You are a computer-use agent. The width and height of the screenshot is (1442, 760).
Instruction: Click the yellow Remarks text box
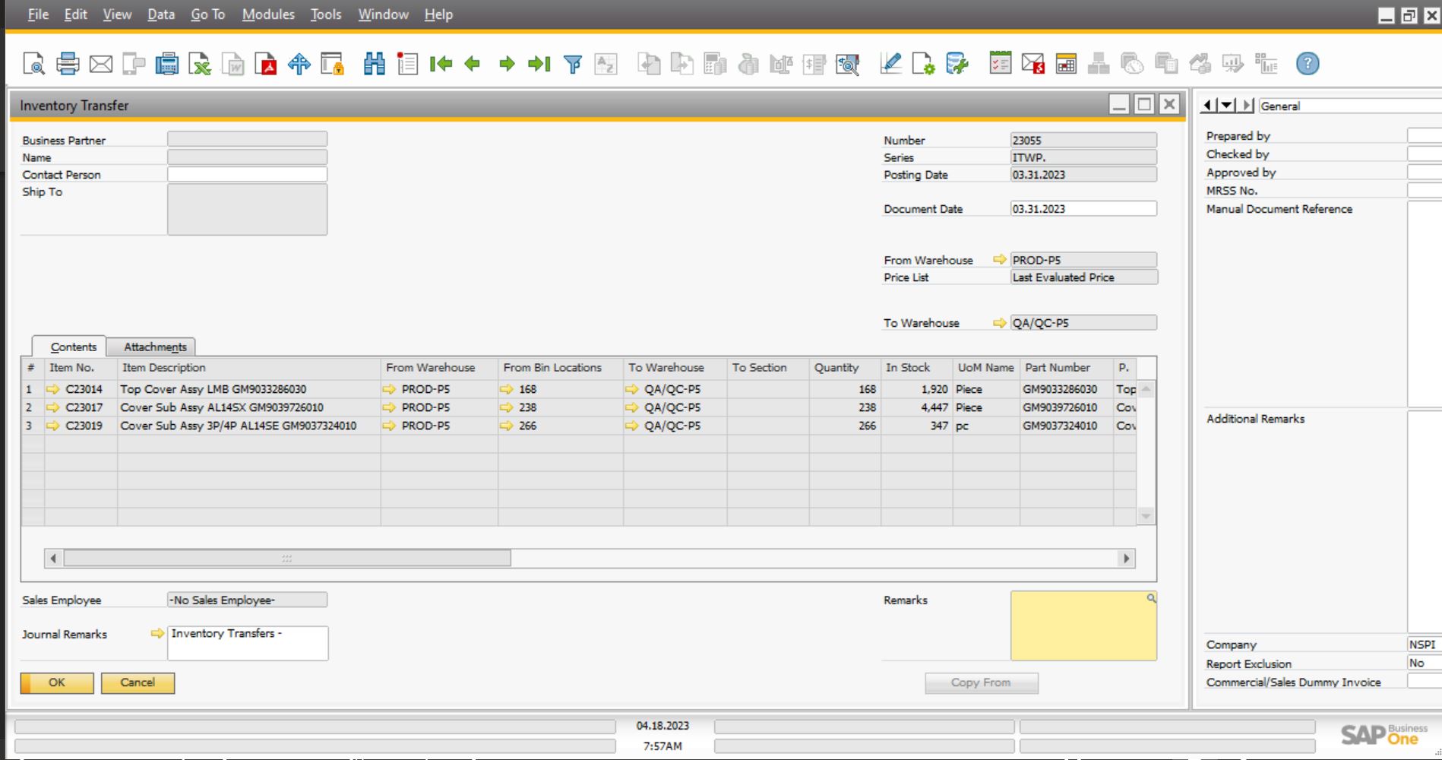coord(1083,626)
